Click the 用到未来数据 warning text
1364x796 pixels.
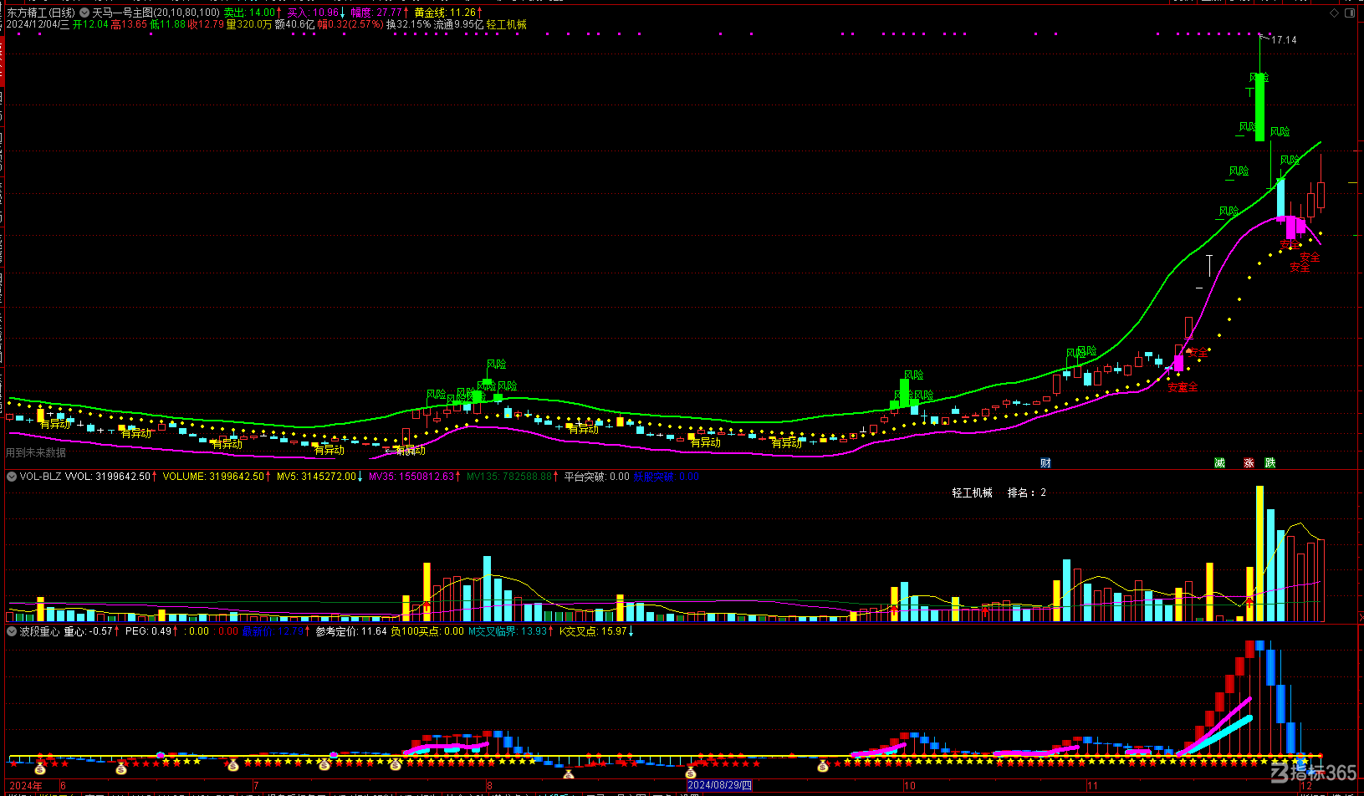tap(36, 452)
